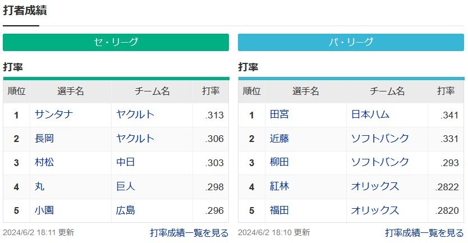The width and height of the screenshot is (468, 243).
Task: Open player サンタナ link
Action: pos(53,115)
